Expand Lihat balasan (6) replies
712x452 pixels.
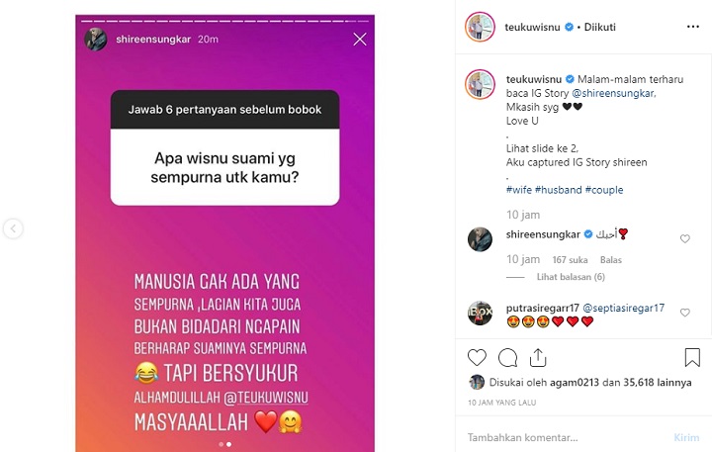click(571, 277)
